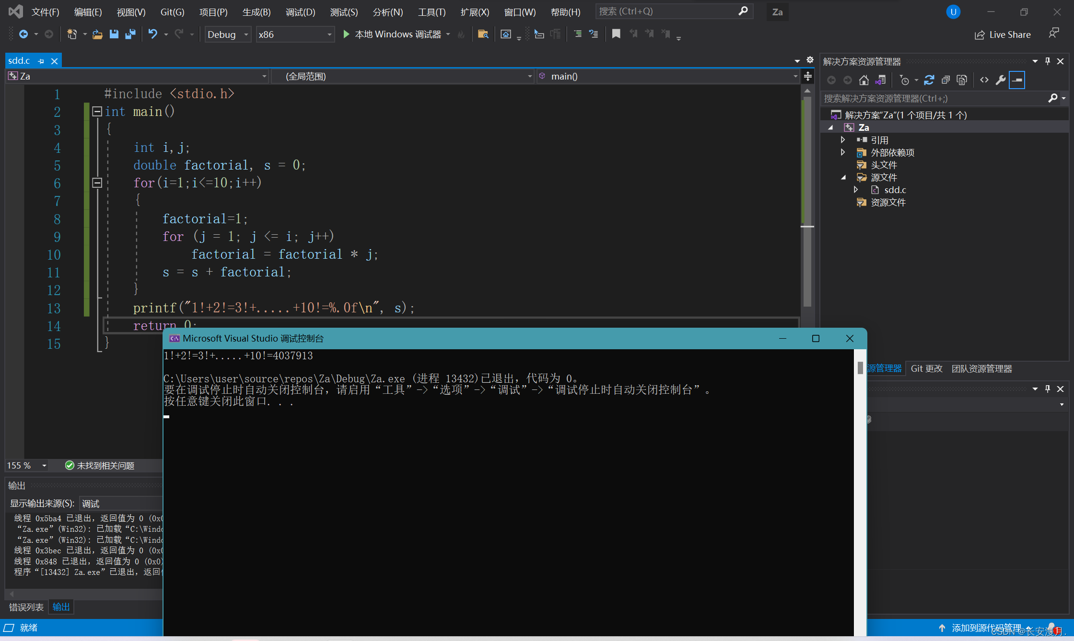Viewport: 1074px width, 641px height.
Task: Click the debug console vertical scrollbar thumb
Action: [860, 368]
